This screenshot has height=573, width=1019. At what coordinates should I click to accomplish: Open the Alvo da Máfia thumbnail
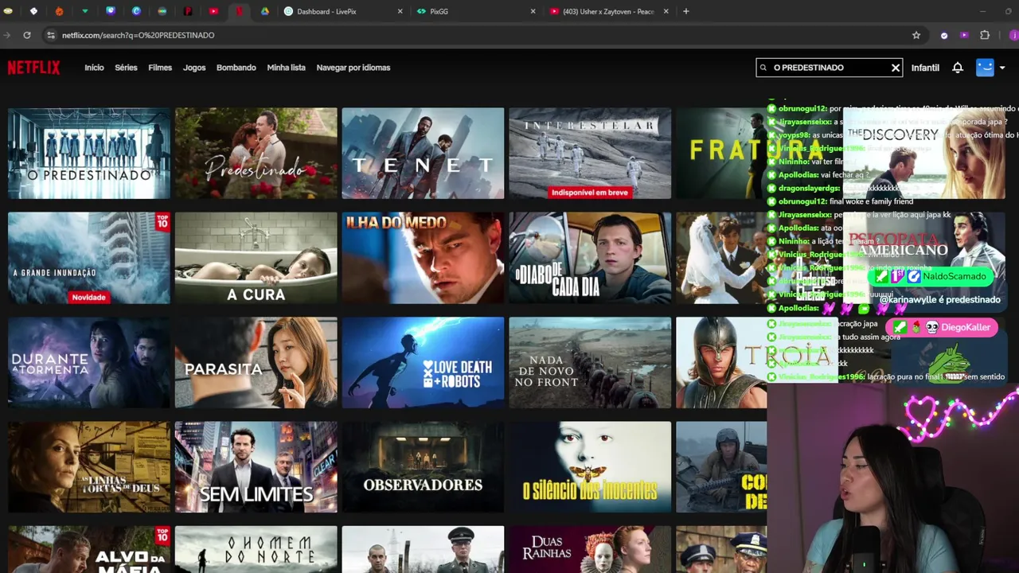click(x=89, y=549)
